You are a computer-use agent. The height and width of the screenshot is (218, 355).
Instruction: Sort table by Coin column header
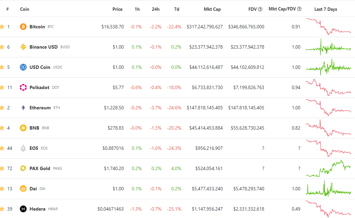(x=25, y=9)
